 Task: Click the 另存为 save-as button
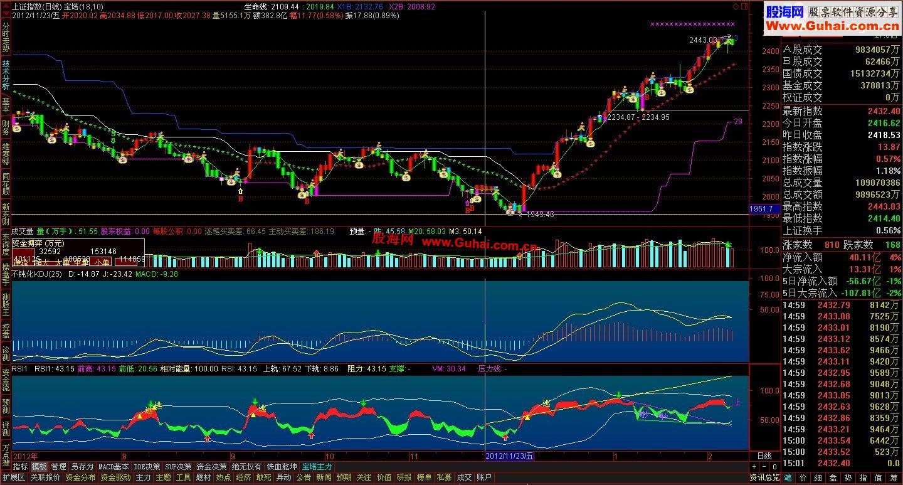(82, 467)
